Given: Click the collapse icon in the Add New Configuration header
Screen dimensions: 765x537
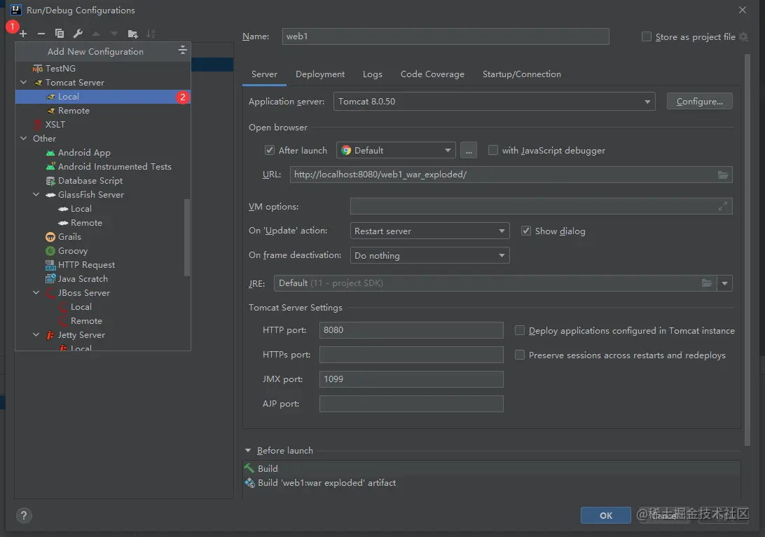Looking at the screenshot, I should 182,50.
